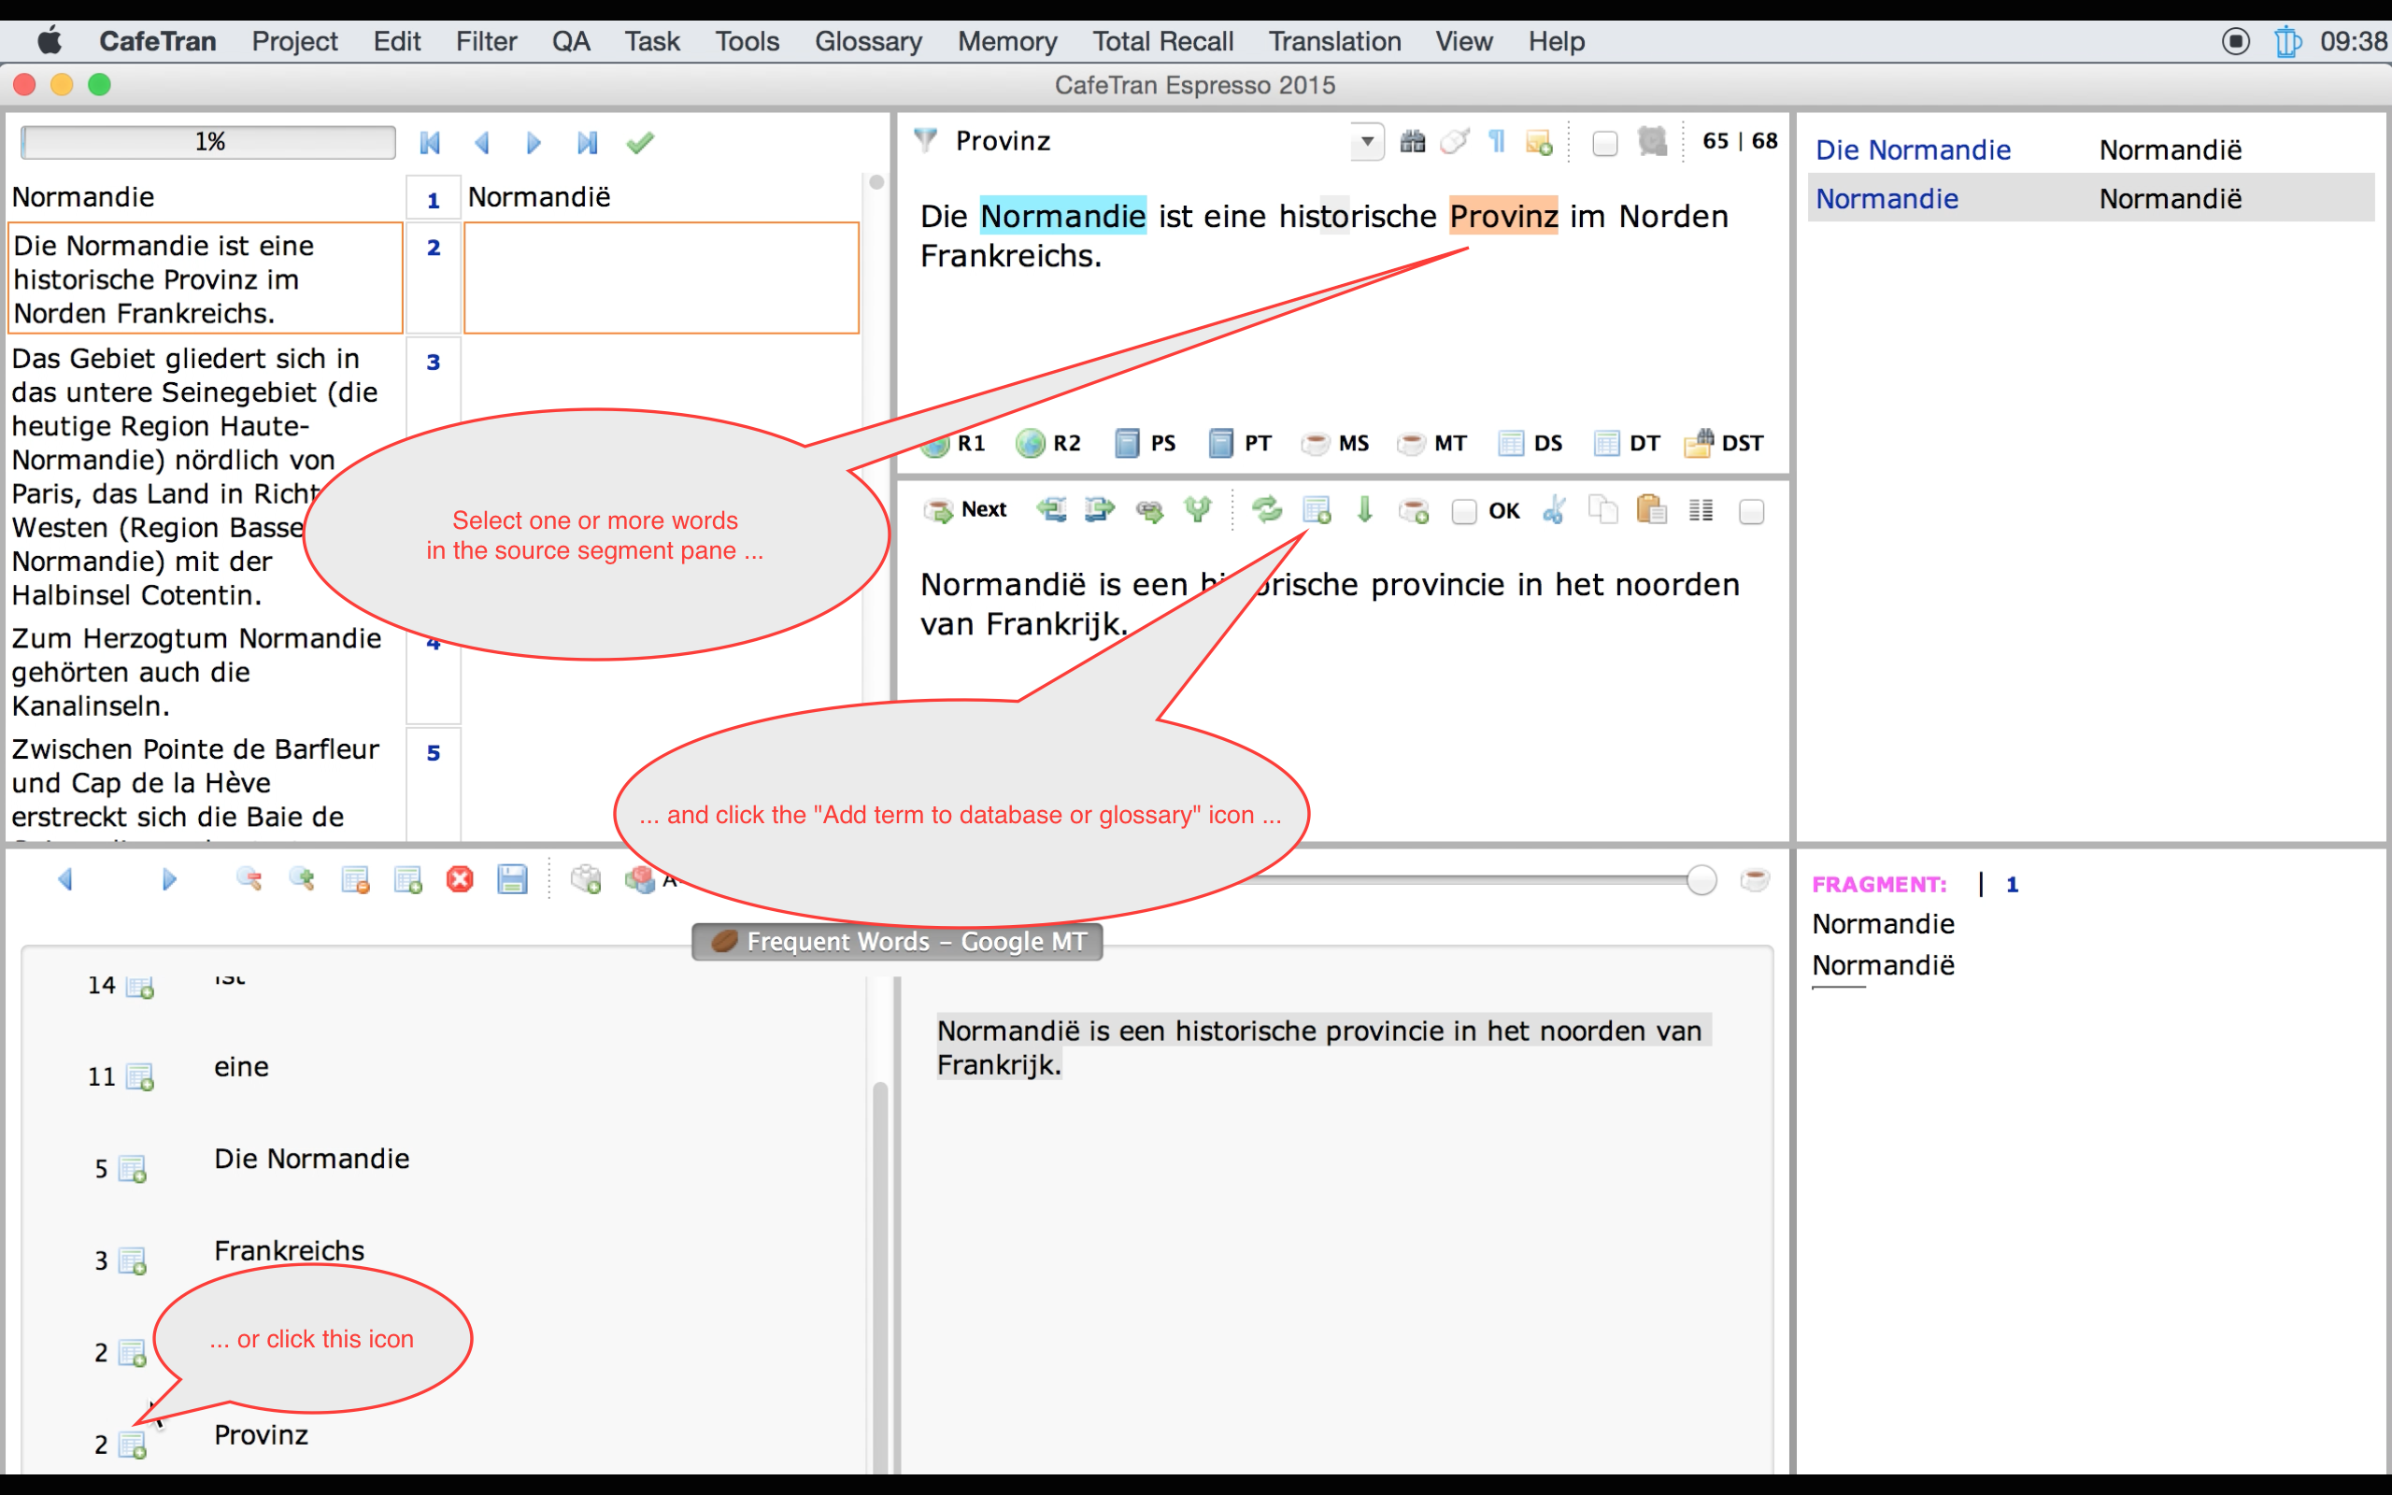Click the Die Normandie glossary match
This screenshot has width=2392, height=1495.
point(1913,150)
